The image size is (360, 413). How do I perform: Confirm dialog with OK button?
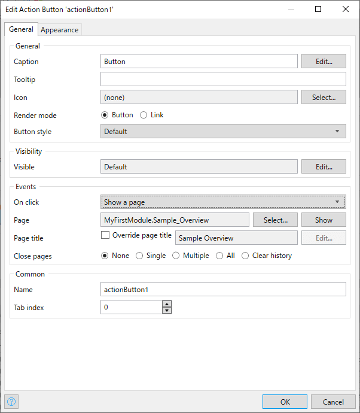(x=285, y=402)
